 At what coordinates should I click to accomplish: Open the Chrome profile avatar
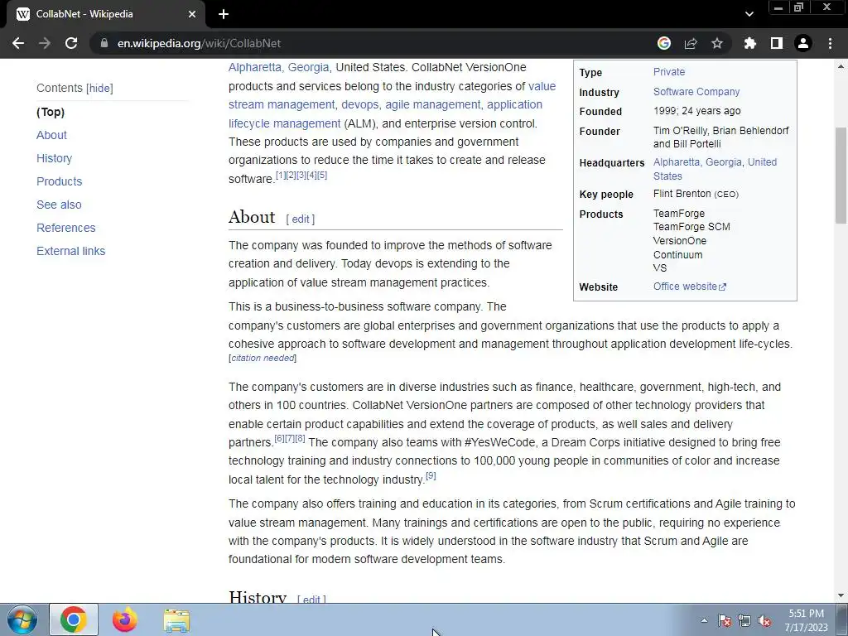(803, 43)
